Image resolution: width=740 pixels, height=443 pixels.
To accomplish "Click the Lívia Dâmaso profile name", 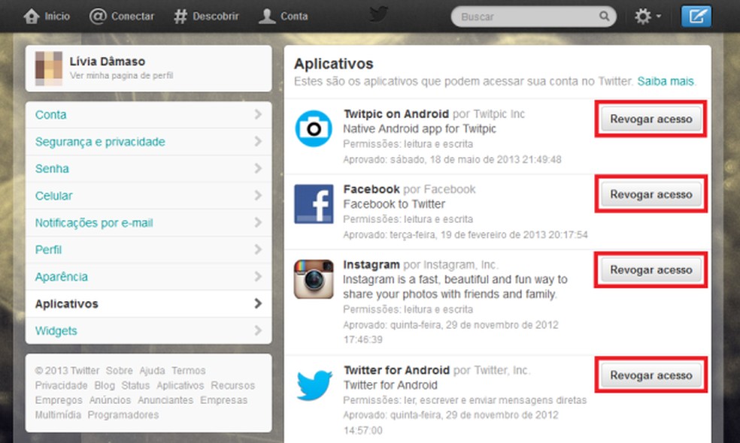I will coord(107,62).
